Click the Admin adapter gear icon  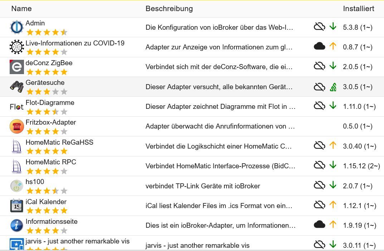pos(16,27)
